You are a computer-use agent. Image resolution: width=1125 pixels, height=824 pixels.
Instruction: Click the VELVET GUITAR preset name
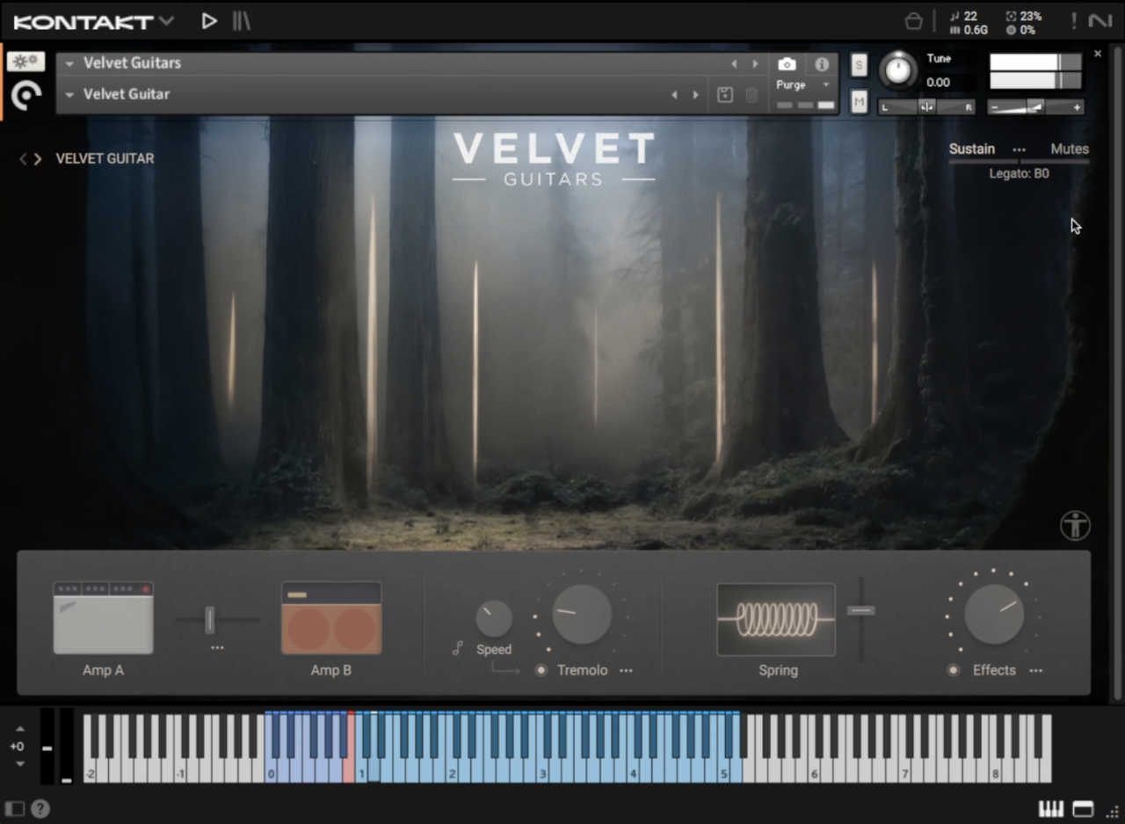click(105, 159)
